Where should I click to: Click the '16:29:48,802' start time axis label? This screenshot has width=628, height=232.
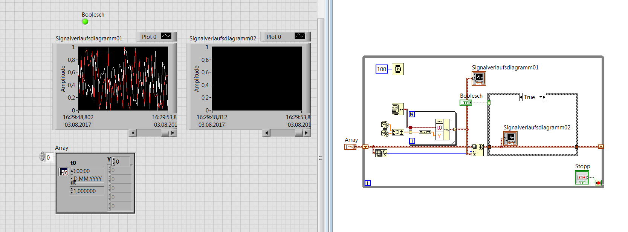click(78, 117)
